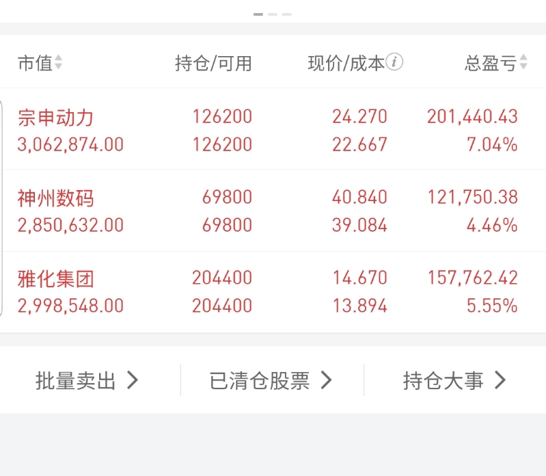Select the third page indicator dash
This screenshot has height=476, width=546.
(x=287, y=14)
